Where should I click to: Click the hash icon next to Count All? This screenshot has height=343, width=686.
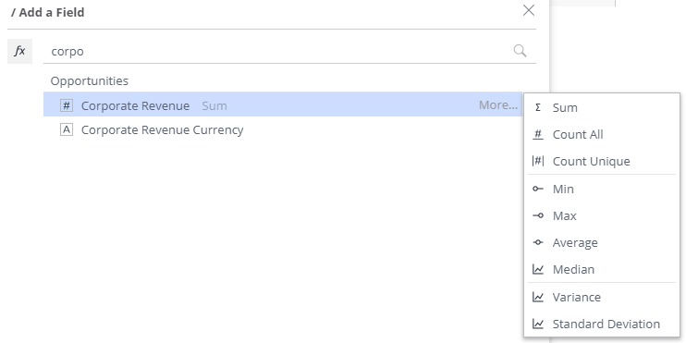[x=538, y=134]
